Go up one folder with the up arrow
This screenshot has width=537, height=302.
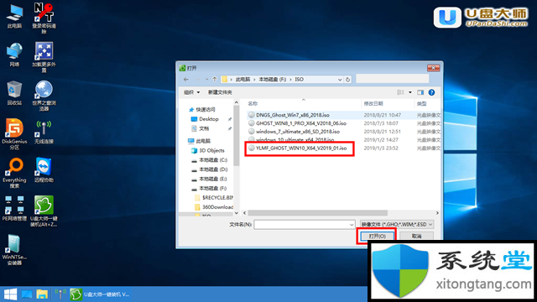point(215,80)
